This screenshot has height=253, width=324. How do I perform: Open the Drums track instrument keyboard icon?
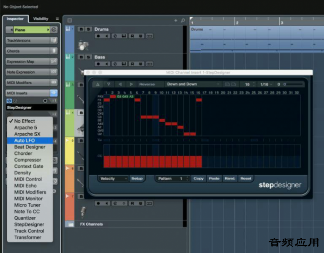[124, 36]
